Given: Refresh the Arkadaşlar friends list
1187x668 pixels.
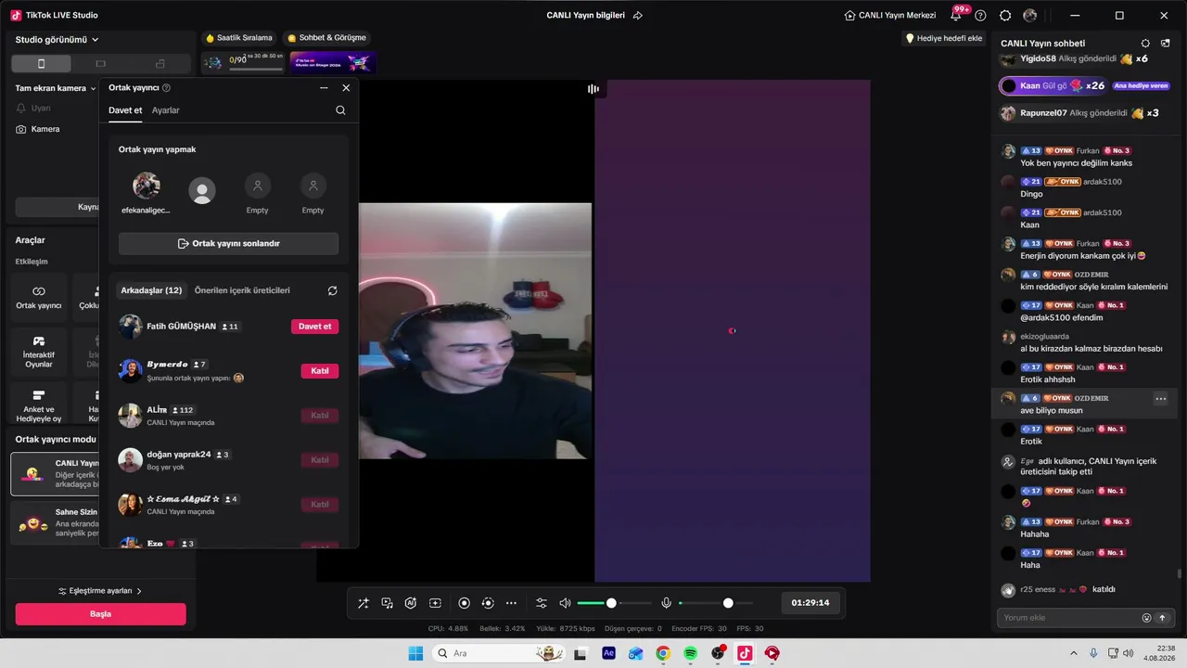Looking at the screenshot, I should 333,290.
